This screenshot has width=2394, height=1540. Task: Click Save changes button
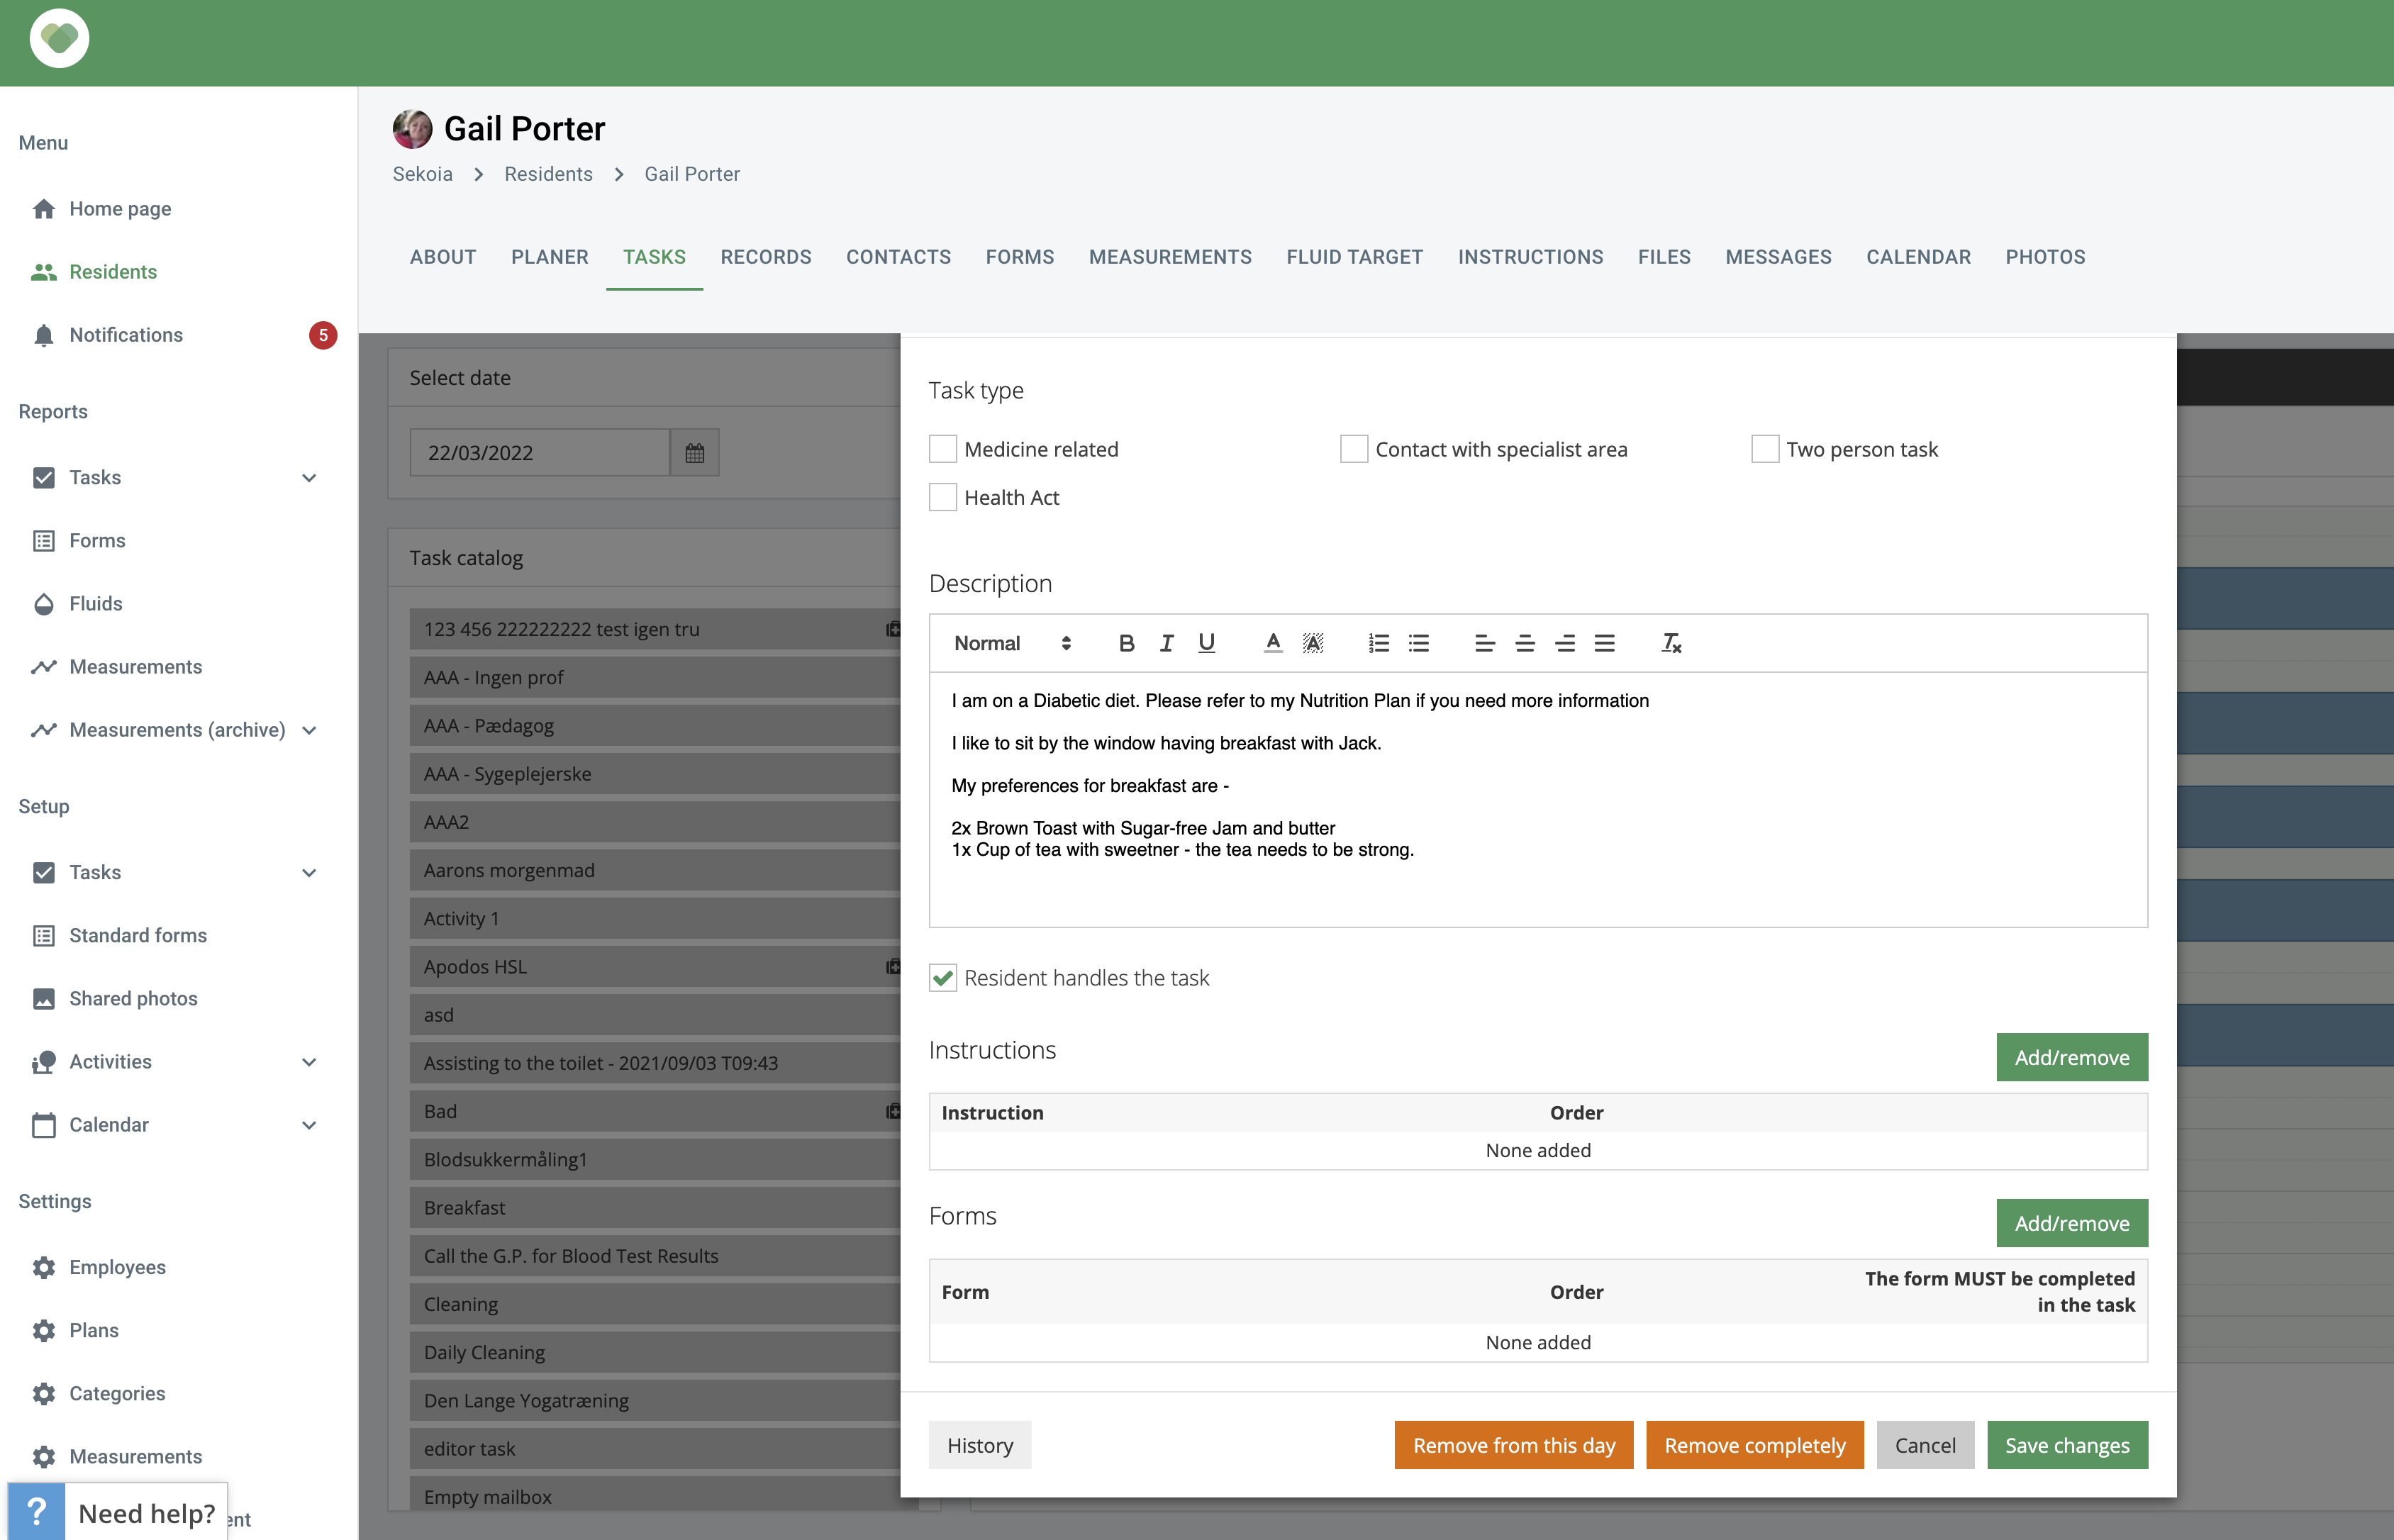point(2067,1445)
